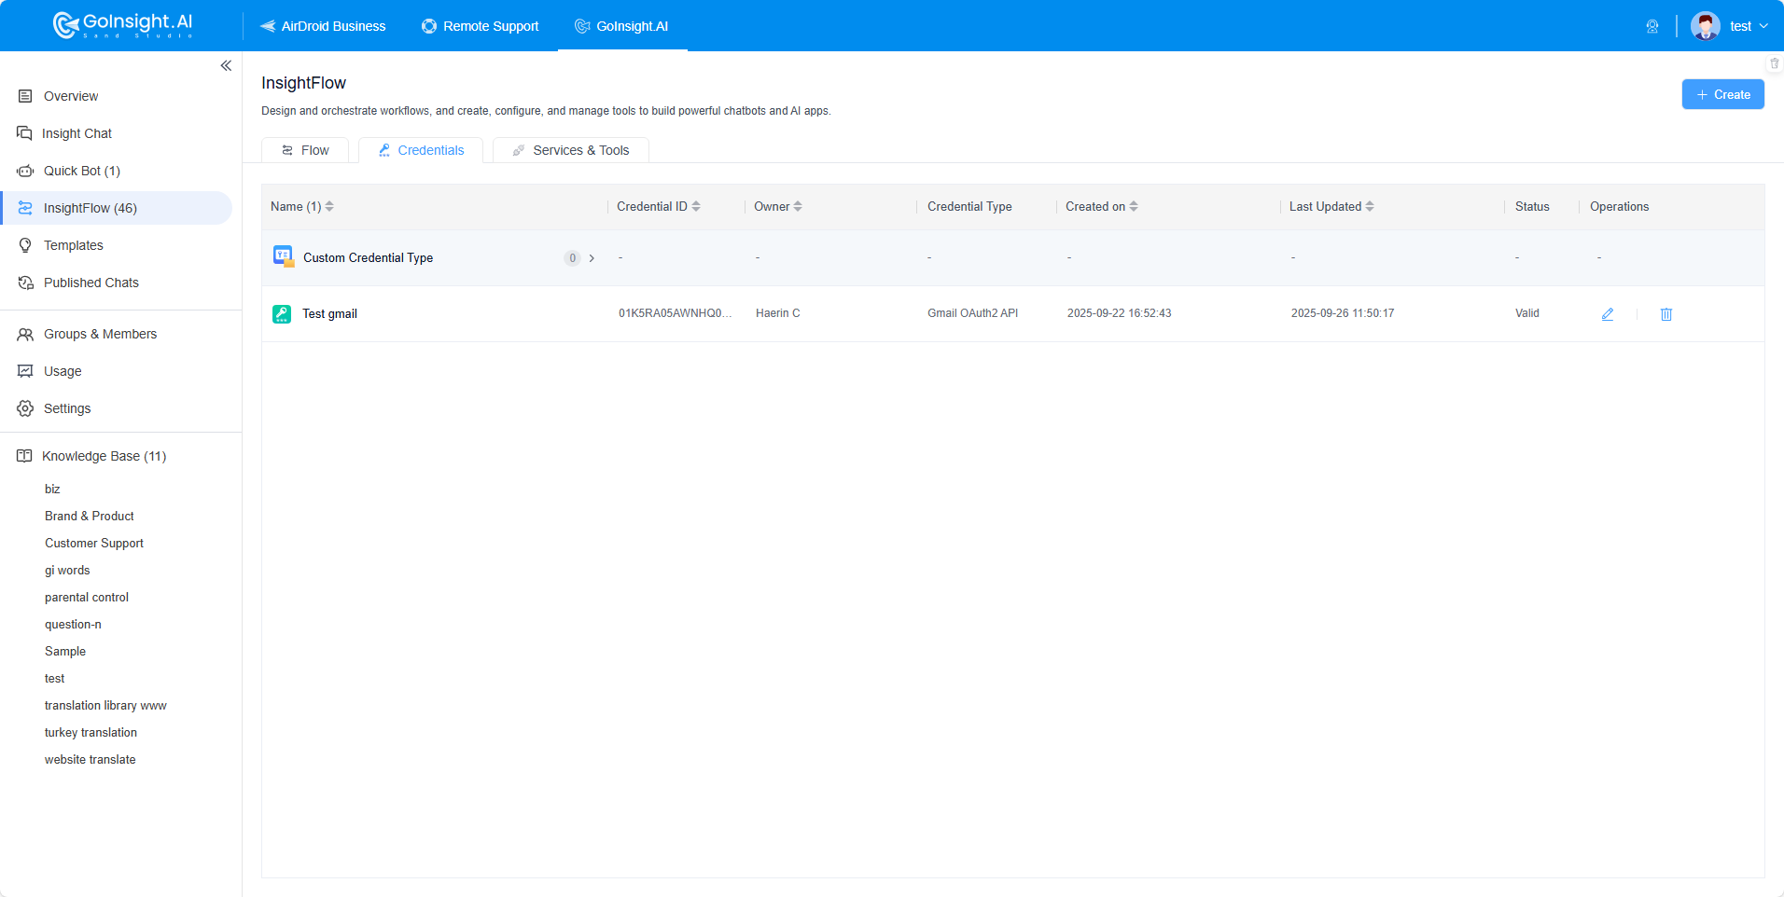The width and height of the screenshot is (1784, 897).
Task: Delete the Test gmail credential
Action: pyautogui.click(x=1666, y=314)
